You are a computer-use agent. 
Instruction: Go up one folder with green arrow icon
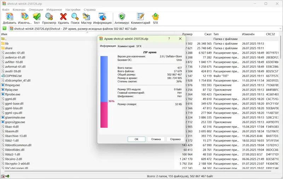point(4,29)
